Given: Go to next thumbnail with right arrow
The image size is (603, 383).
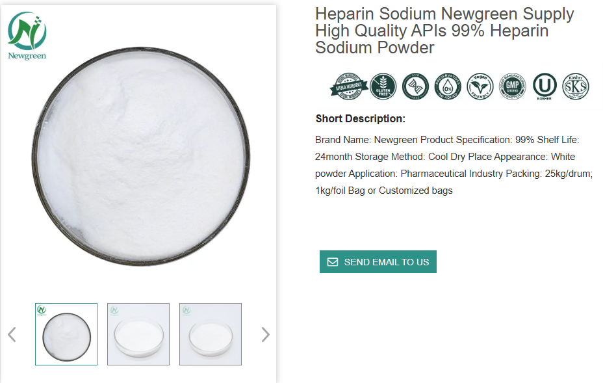Looking at the screenshot, I should click(265, 334).
